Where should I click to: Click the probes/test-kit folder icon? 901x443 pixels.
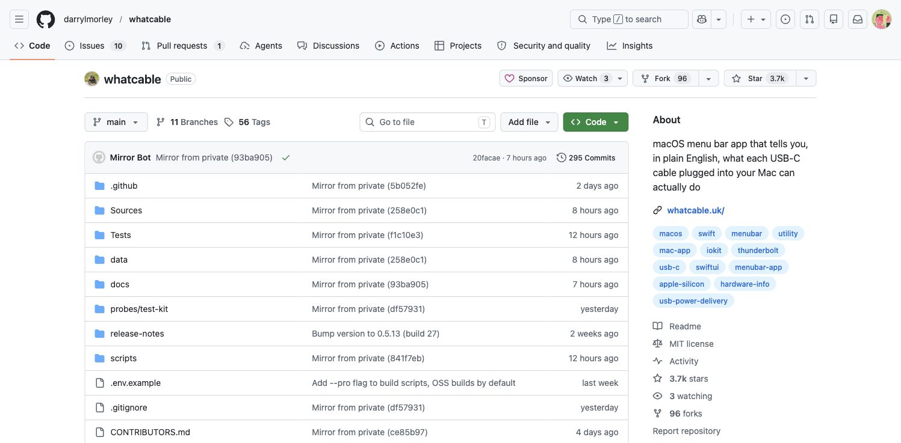click(100, 309)
